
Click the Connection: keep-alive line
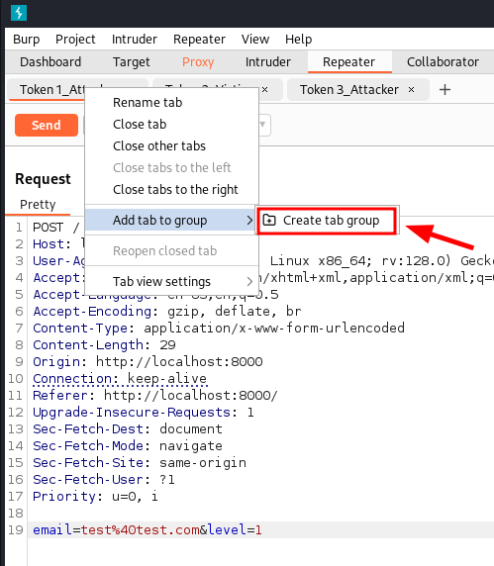(120, 379)
